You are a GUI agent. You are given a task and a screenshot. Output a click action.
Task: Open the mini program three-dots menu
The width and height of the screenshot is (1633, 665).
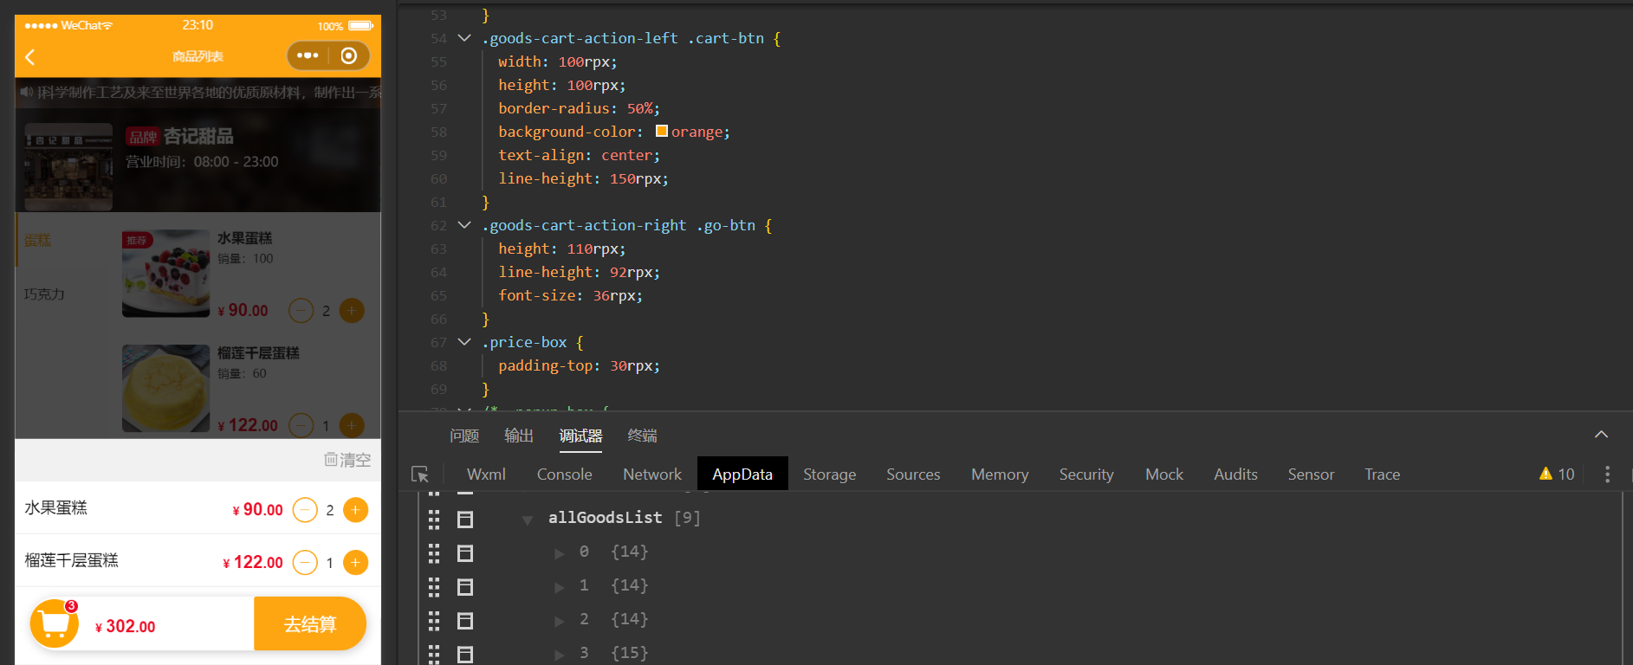[x=308, y=55]
